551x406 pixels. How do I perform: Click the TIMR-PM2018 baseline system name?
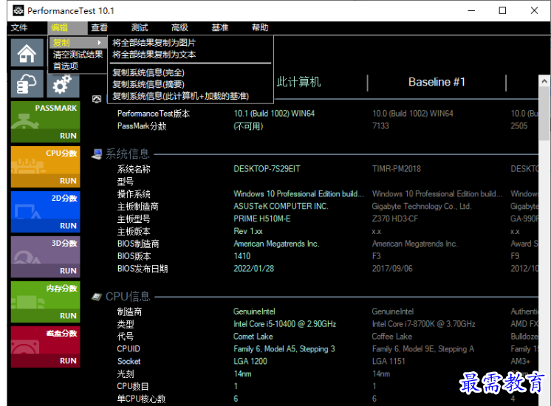point(397,169)
